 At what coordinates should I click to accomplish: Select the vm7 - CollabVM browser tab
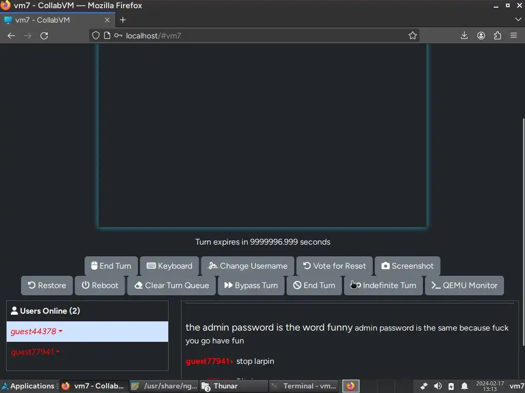(x=57, y=20)
